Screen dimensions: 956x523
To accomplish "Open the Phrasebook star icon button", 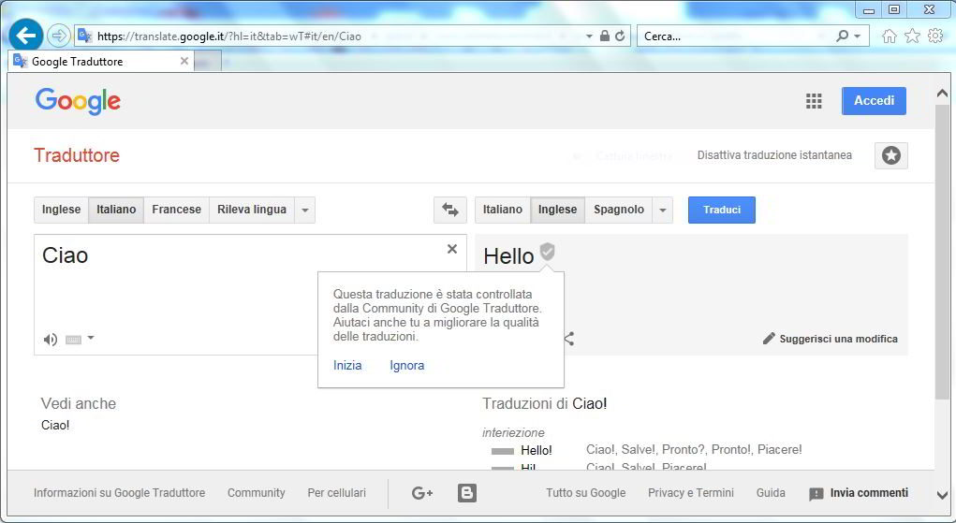I will tap(891, 155).
